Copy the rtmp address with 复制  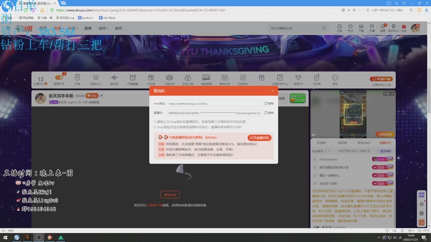point(269,103)
